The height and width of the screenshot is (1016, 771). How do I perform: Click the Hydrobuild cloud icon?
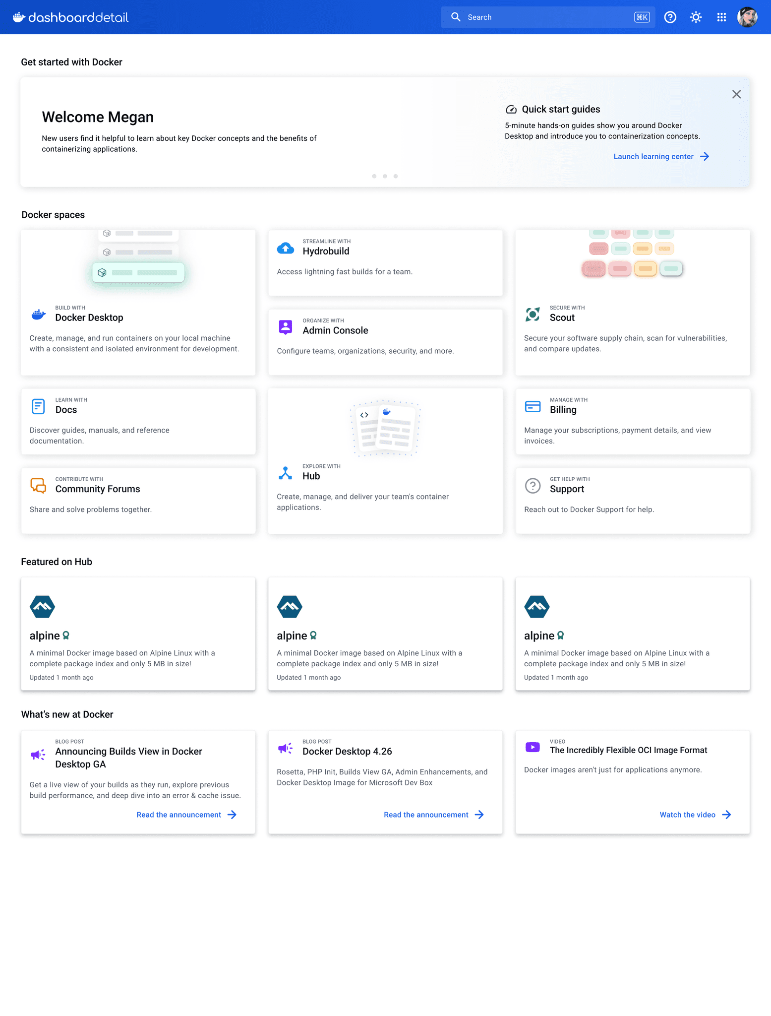click(x=285, y=248)
